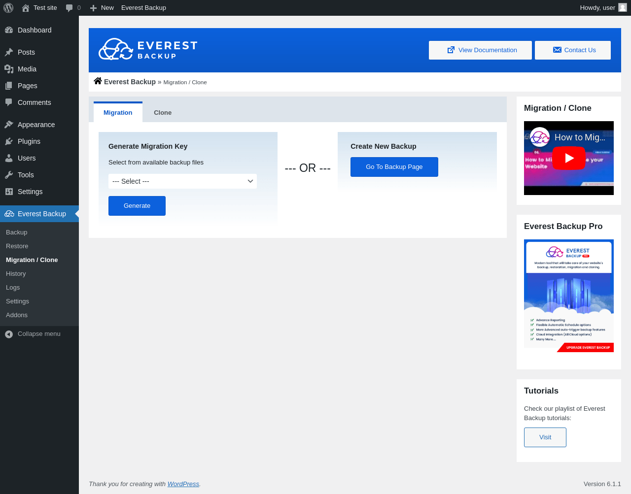Open the Appearance menu label

[36, 125]
